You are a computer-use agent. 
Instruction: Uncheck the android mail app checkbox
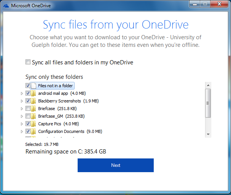(x=28, y=93)
